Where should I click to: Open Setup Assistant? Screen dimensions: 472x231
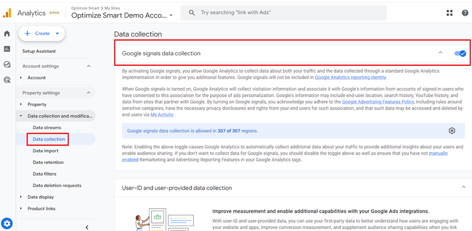coord(39,51)
